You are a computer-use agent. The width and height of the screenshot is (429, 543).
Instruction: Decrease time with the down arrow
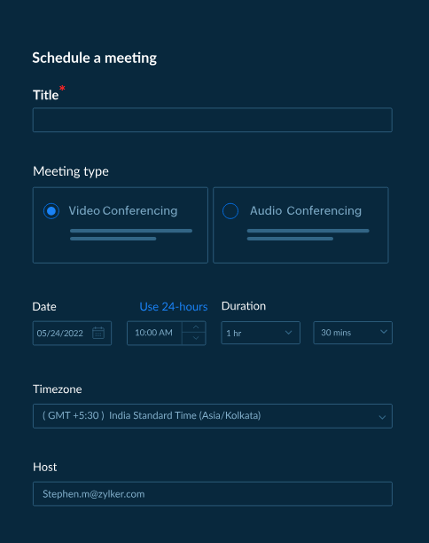pyautogui.click(x=196, y=338)
